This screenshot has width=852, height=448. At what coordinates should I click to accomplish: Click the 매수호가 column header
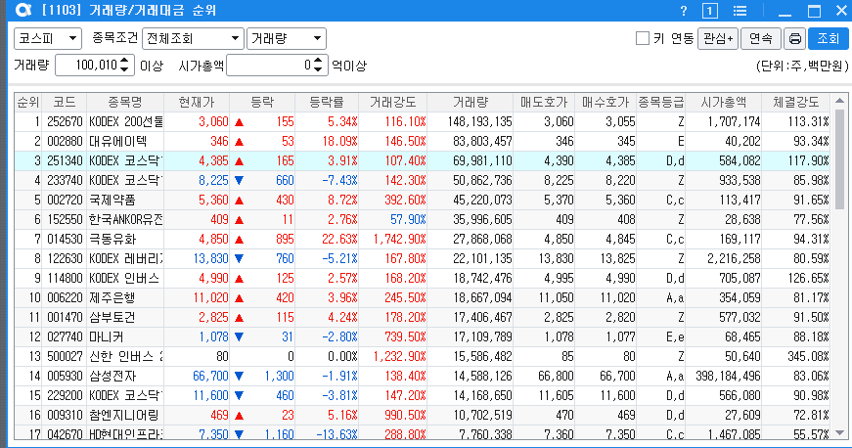tap(605, 102)
